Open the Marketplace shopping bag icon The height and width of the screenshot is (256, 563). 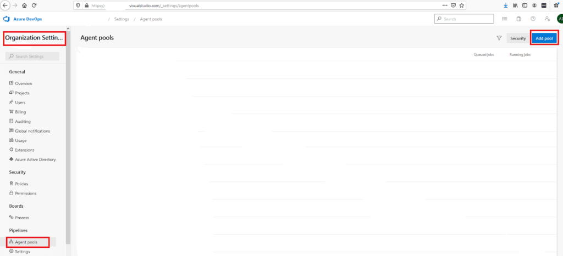518,19
